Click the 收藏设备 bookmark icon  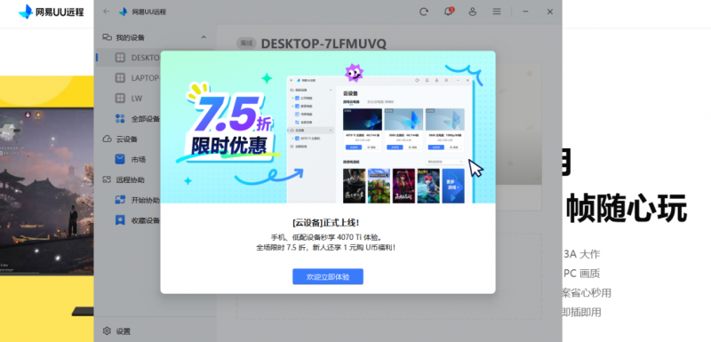click(x=120, y=220)
